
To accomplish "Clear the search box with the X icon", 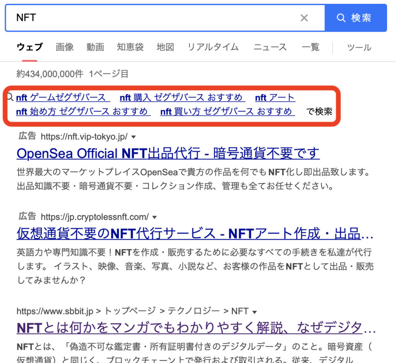I will [x=304, y=18].
